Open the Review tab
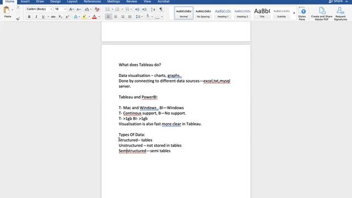 pyautogui.click(x=131, y=1)
